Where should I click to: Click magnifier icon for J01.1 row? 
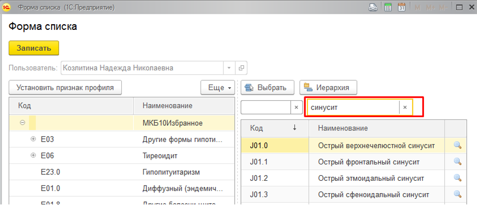click(456, 162)
